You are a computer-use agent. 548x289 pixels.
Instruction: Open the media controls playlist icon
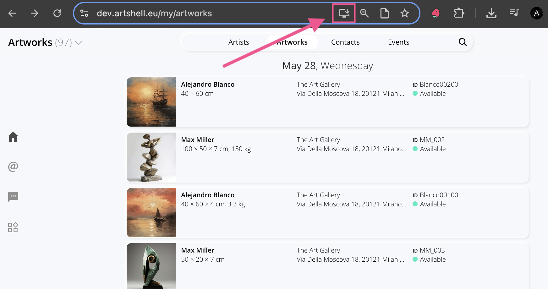(x=514, y=13)
